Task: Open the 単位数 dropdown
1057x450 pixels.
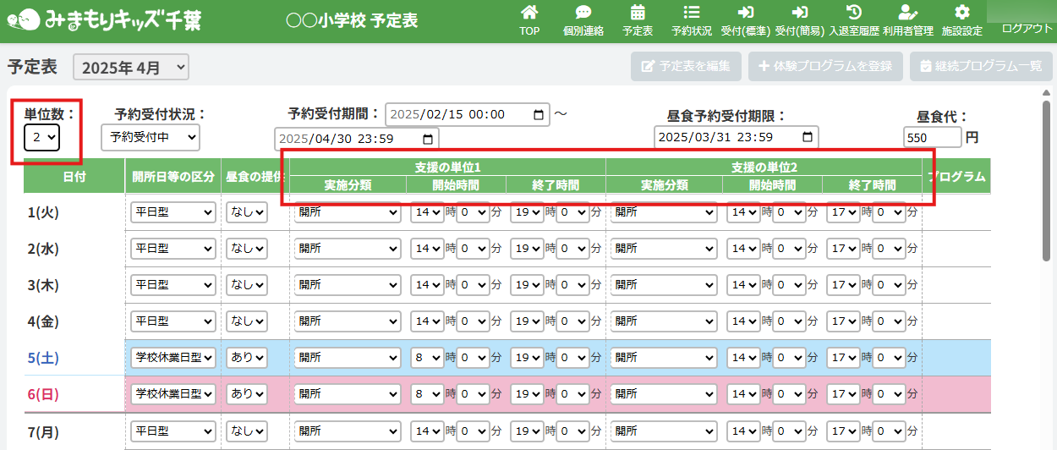Action: pyautogui.click(x=41, y=137)
